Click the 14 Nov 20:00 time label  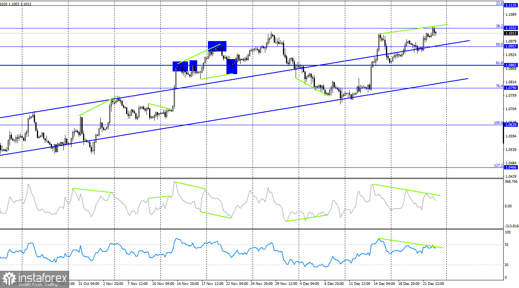187,283
